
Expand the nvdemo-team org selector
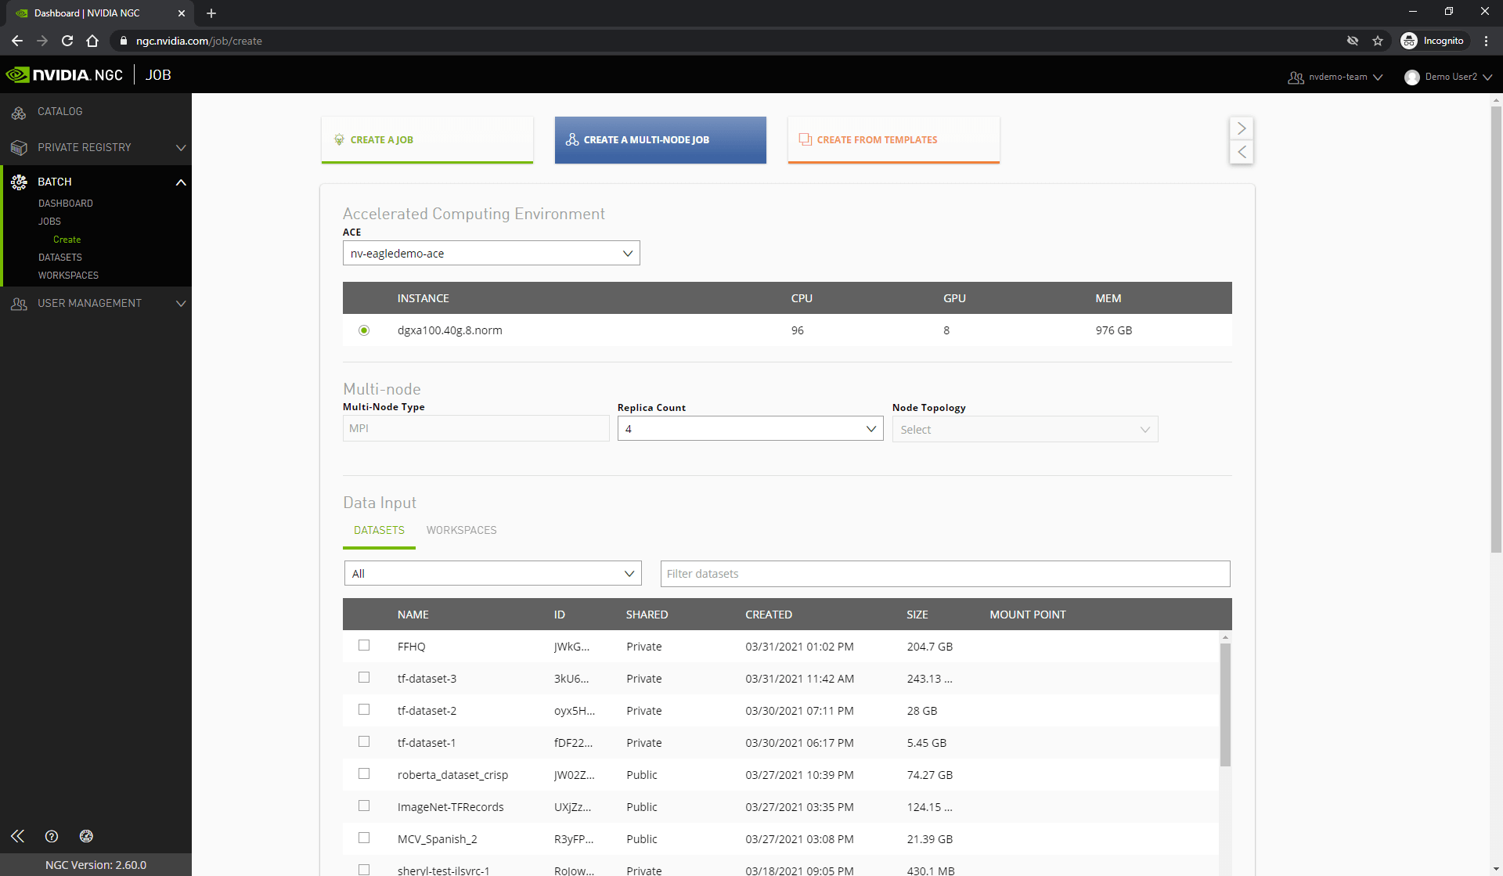pyautogui.click(x=1336, y=77)
